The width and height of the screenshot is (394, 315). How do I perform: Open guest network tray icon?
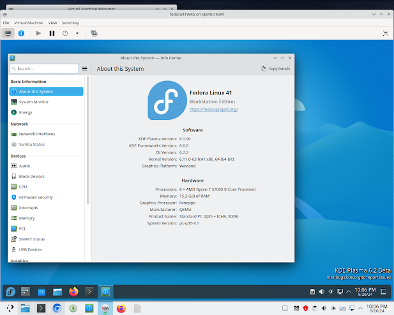coord(340,291)
